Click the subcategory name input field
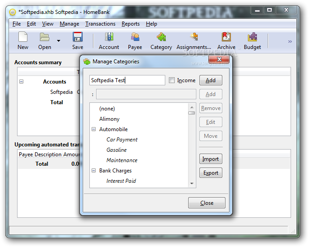Viewport: 309px width, 247px height. tap(146, 94)
